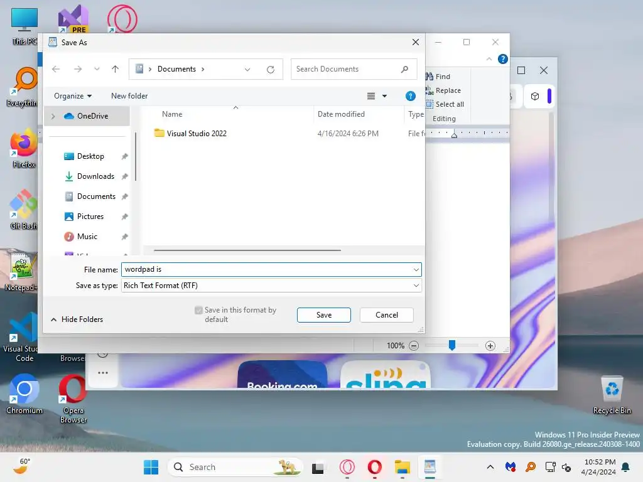This screenshot has width=643, height=482.
Task: Click the Forward arrow in Save As dialog
Action: tap(78, 69)
